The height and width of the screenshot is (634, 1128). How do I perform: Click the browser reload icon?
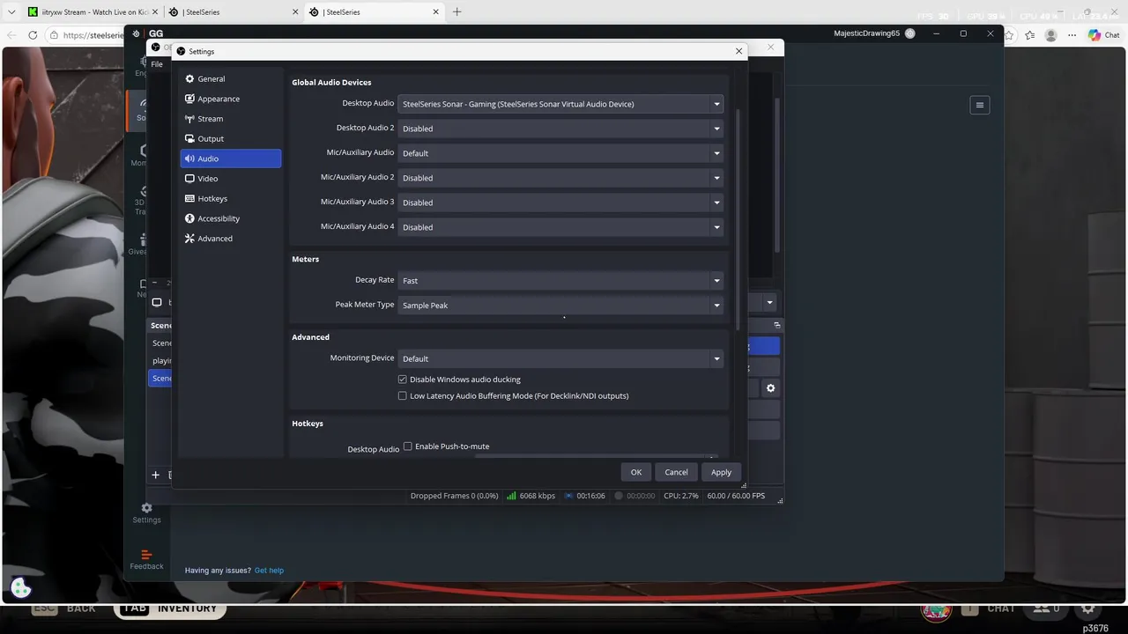click(x=33, y=35)
